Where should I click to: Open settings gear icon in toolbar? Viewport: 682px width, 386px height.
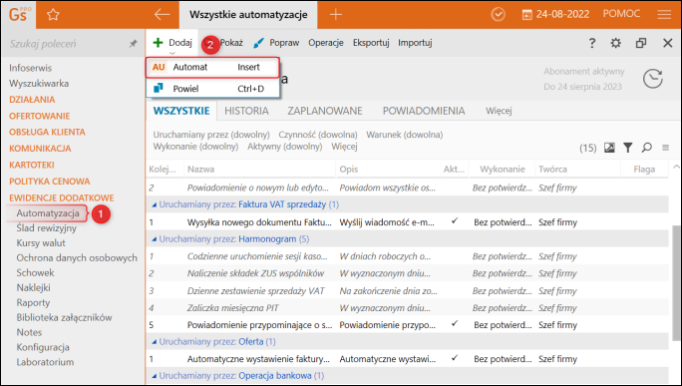pos(615,43)
